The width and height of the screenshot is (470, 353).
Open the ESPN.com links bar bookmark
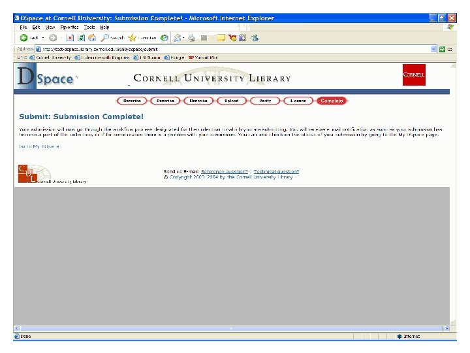[x=147, y=58]
